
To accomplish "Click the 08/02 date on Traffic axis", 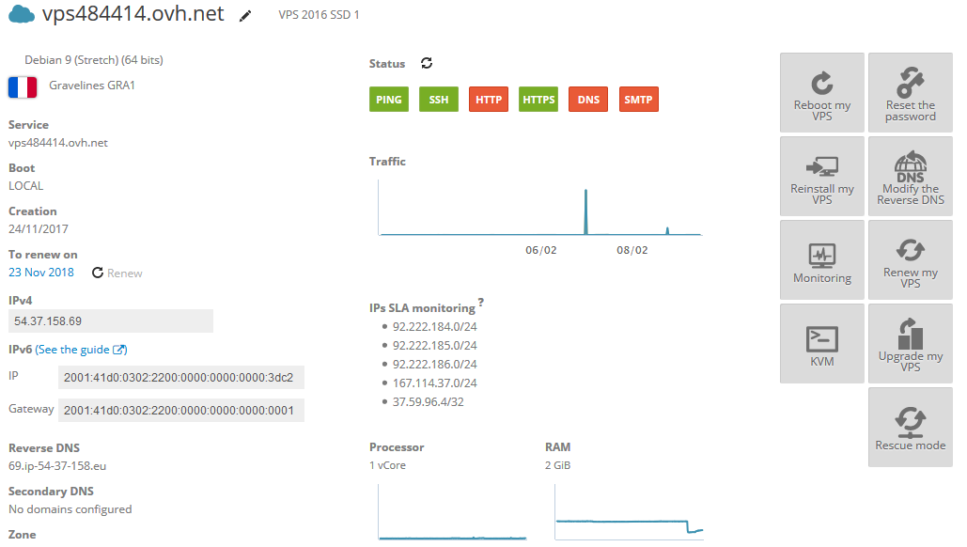I will 632,250.
